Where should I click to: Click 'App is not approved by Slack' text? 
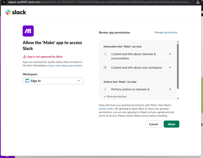[45, 57]
